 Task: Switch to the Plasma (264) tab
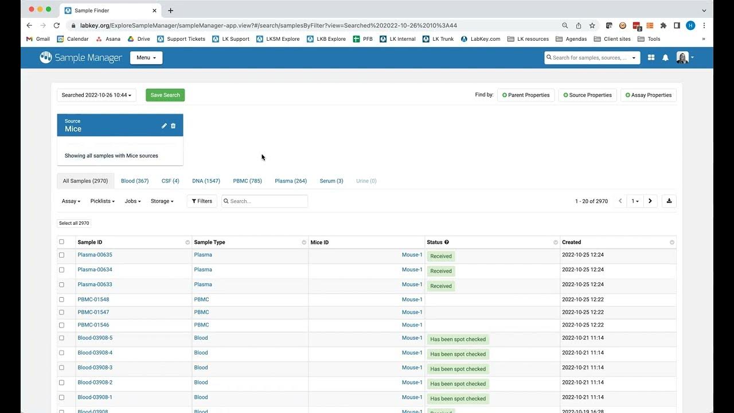[291, 181]
